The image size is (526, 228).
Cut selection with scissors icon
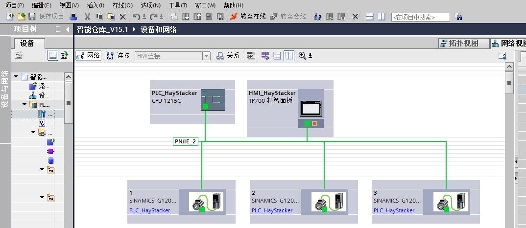[87, 17]
